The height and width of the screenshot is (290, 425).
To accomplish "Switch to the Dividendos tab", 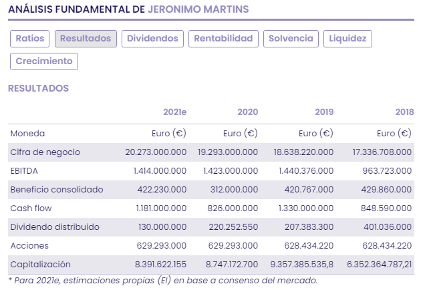I will 153,39.
